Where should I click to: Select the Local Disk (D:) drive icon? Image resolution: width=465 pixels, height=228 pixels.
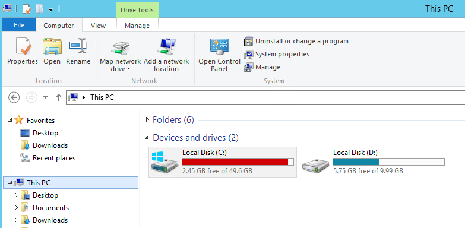[315, 166]
